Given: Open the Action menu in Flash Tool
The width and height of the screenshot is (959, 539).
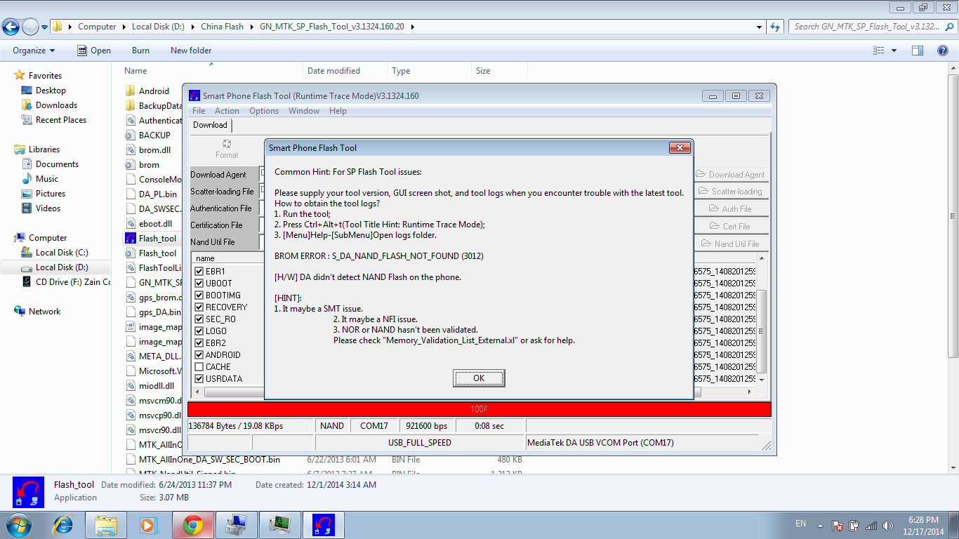Looking at the screenshot, I should (227, 111).
